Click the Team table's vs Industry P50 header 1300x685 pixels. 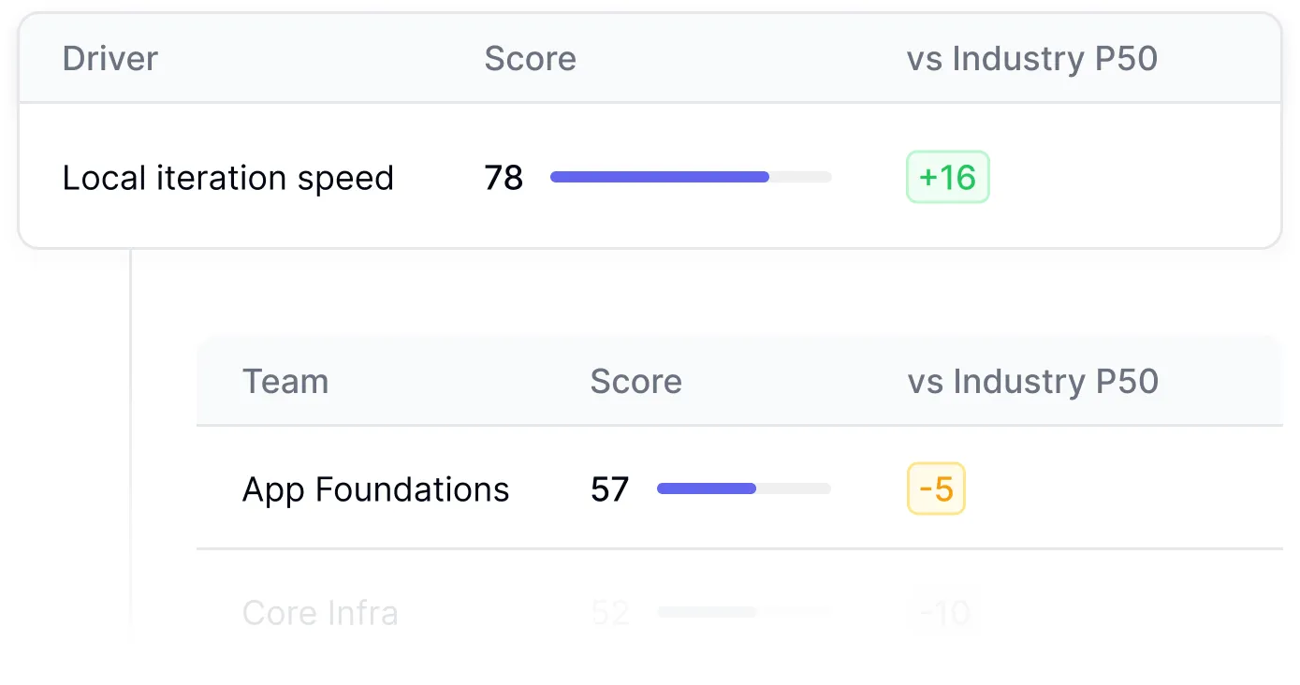point(1032,382)
